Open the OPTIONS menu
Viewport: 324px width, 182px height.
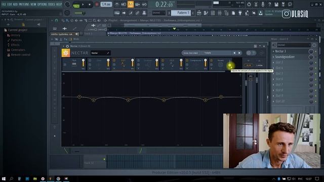[42, 4]
